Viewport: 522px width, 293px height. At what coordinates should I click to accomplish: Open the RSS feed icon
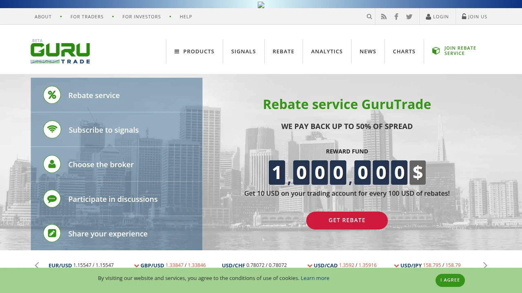(384, 17)
